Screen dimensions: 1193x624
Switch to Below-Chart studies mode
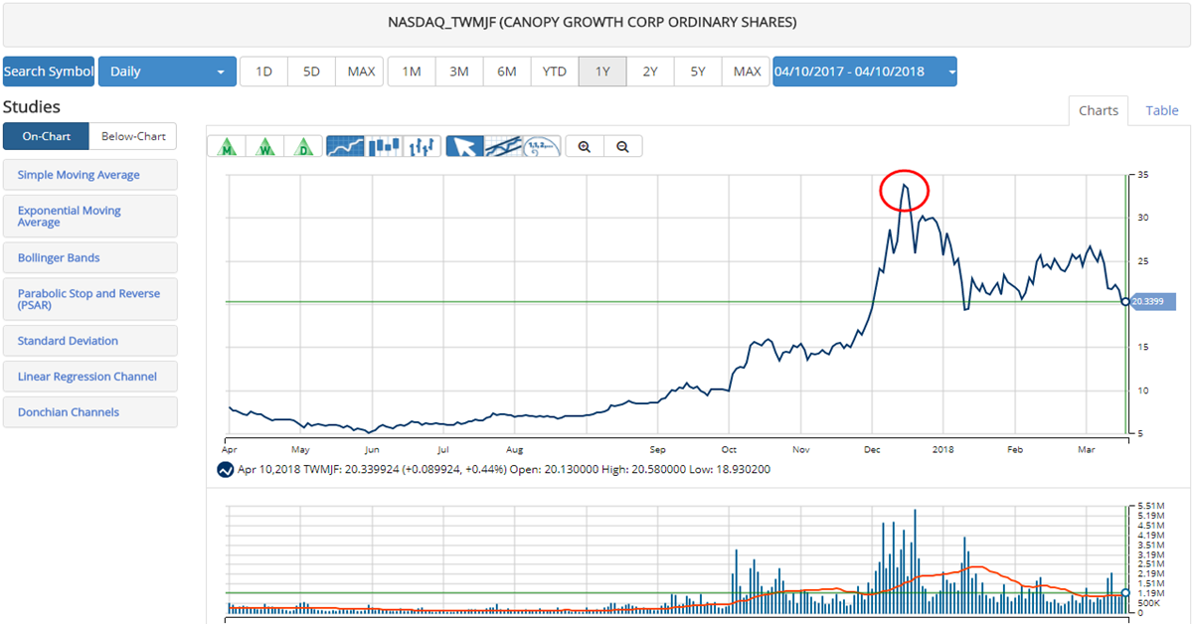coord(132,135)
